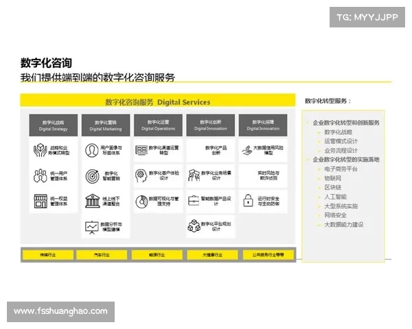Viewport: 412px width, 329px height.
Task: Click the 人工智能 bullet item
Action: 335,197
